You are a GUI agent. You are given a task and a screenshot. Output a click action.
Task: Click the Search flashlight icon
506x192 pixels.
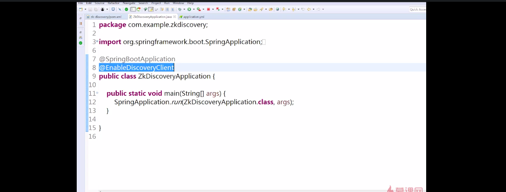tap(261, 9)
